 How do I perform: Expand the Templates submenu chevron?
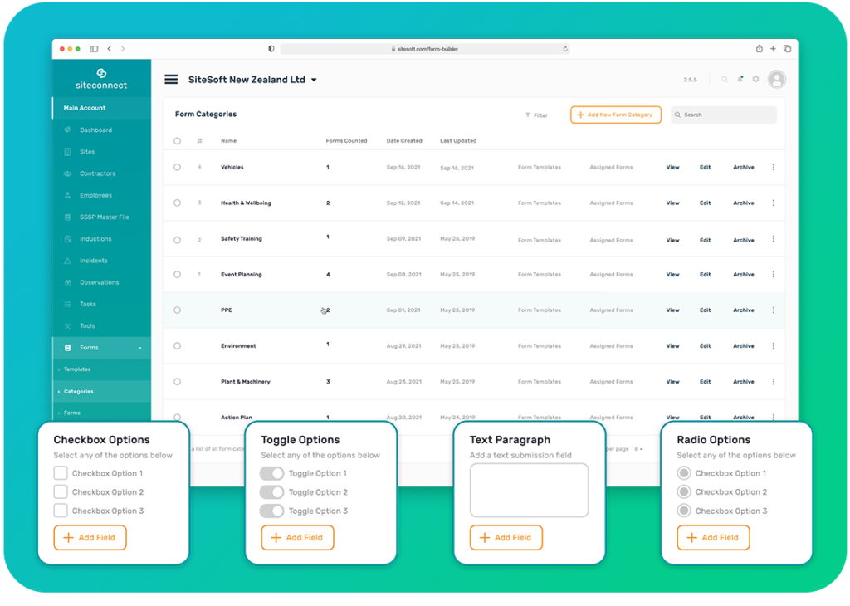pyautogui.click(x=59, y=369)
